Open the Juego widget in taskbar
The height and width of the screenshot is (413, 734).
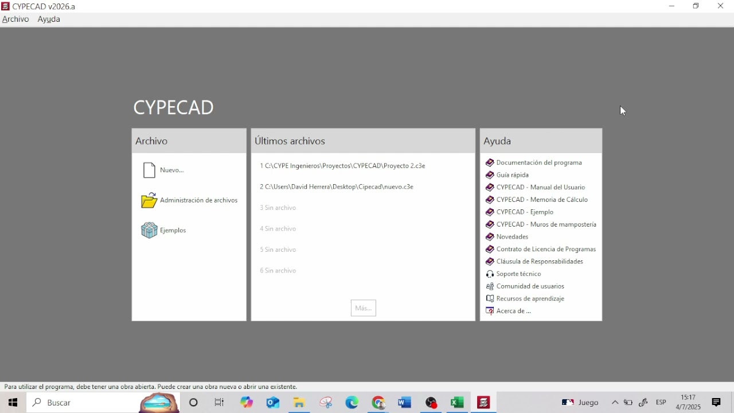tap(581, 403)
